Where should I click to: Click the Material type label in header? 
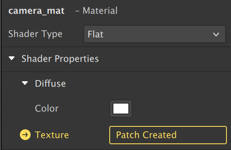pyautogui.click(x=100, y=11)
